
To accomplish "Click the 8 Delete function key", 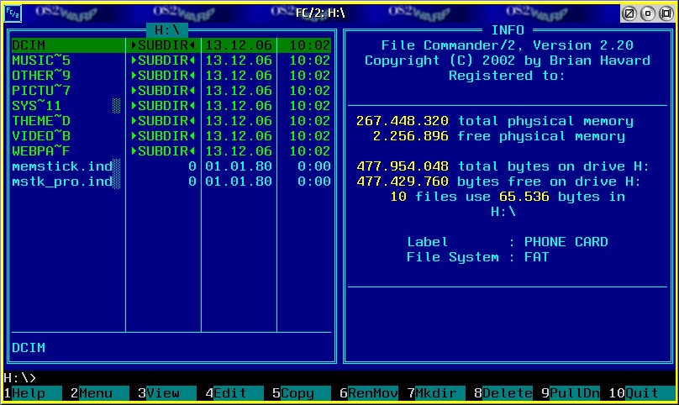I will point(503,393).
